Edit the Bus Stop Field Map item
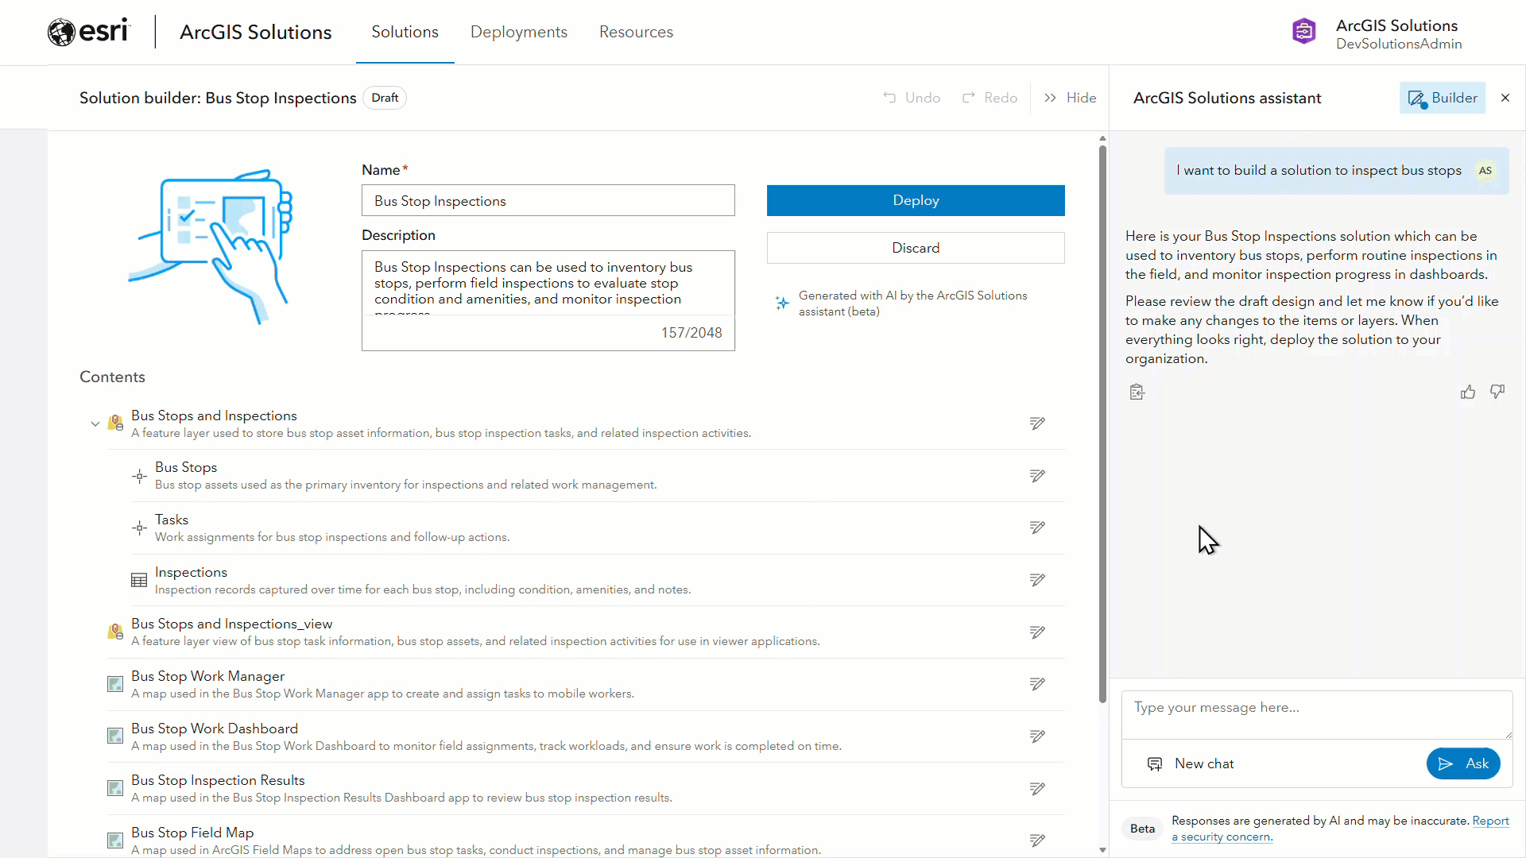This screenshot has height=858, width=1526. (1037, 841)
